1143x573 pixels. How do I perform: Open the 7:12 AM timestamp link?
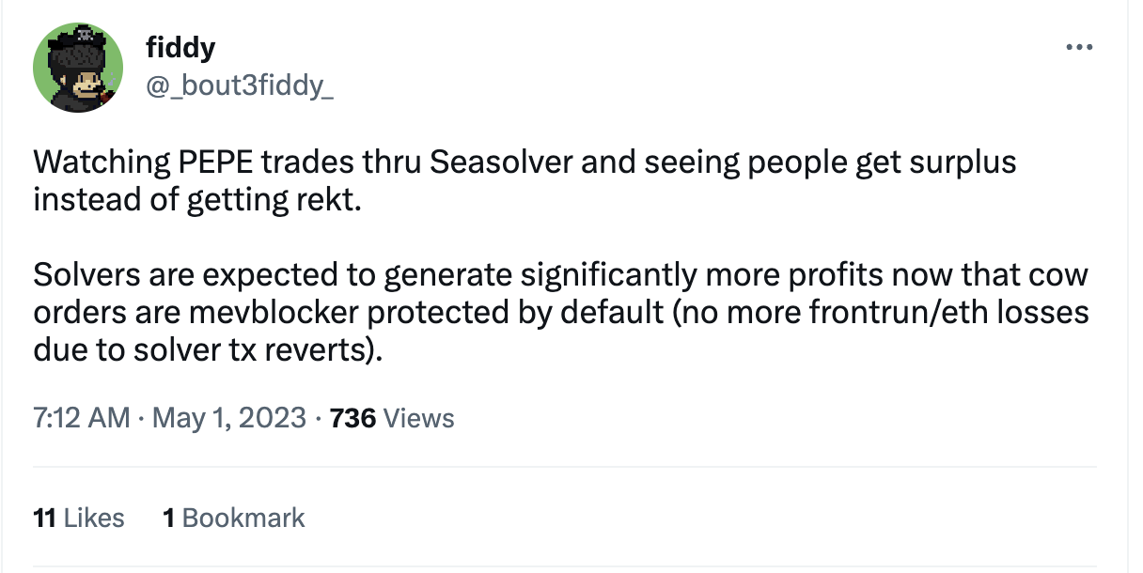point(82,418)
